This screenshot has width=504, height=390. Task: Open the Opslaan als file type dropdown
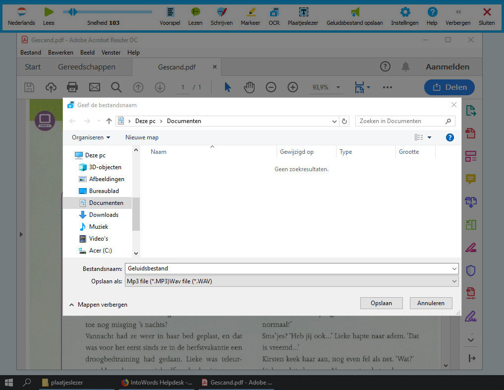[x=291, y=281]
